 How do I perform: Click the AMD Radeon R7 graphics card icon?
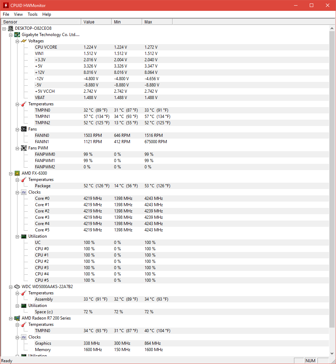17,318
